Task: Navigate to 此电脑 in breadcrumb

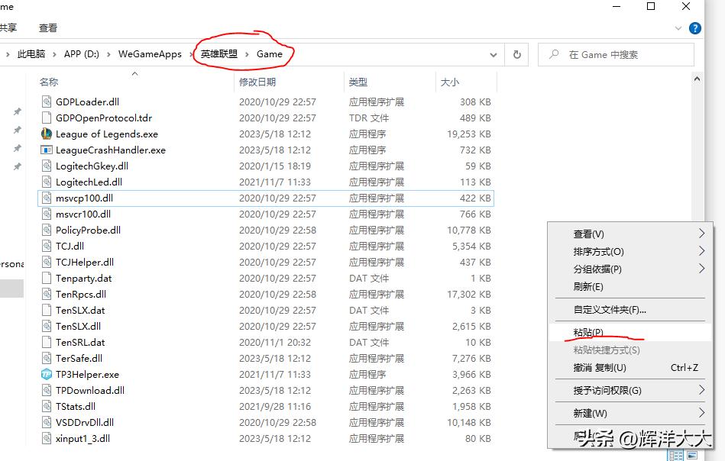Action: [x=31, y=54]
